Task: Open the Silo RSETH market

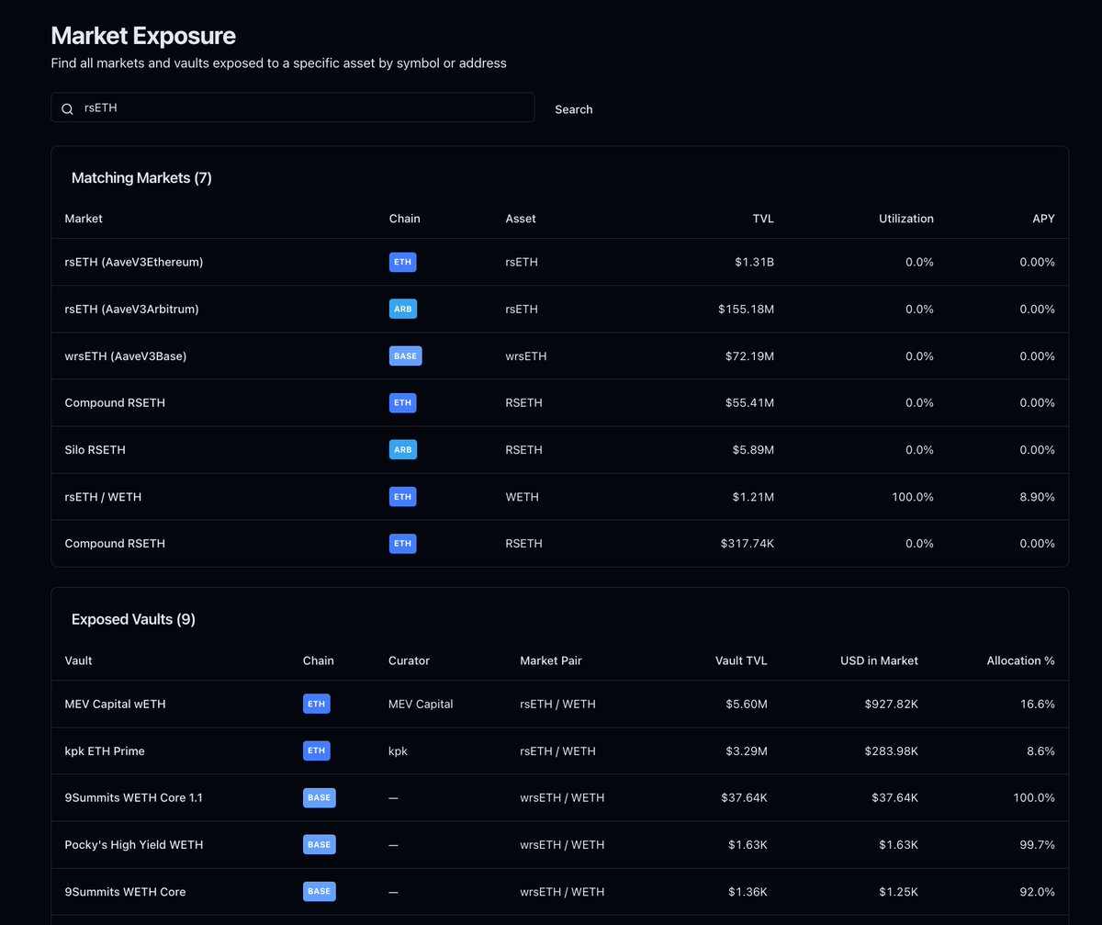Action: [96, 450]
